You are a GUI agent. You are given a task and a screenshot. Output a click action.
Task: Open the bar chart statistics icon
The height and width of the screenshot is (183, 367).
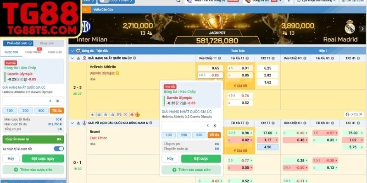[x=112, y=115]
